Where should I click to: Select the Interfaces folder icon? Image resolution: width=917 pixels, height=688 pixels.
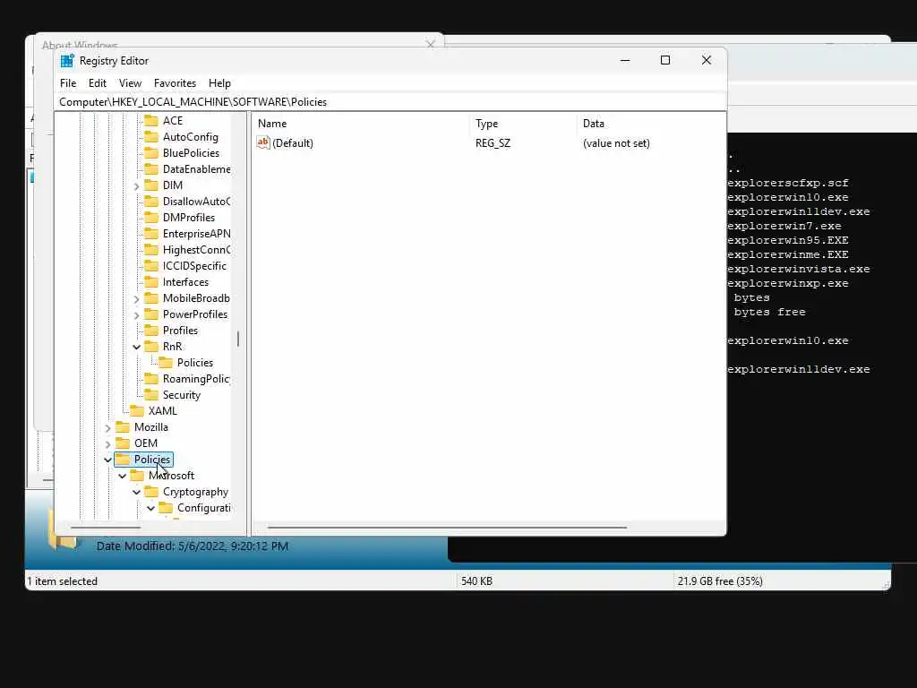[x=151, y=282]
